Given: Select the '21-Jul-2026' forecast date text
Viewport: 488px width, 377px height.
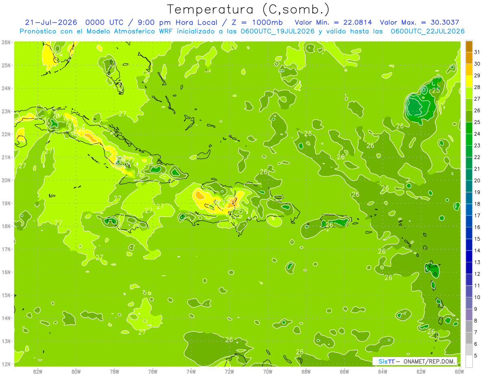Looking at the screenshot, I should pos(52,22).
